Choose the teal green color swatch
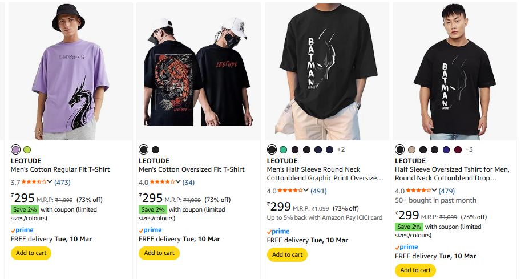This screenshot has height=279, width=521. (284, 149)
